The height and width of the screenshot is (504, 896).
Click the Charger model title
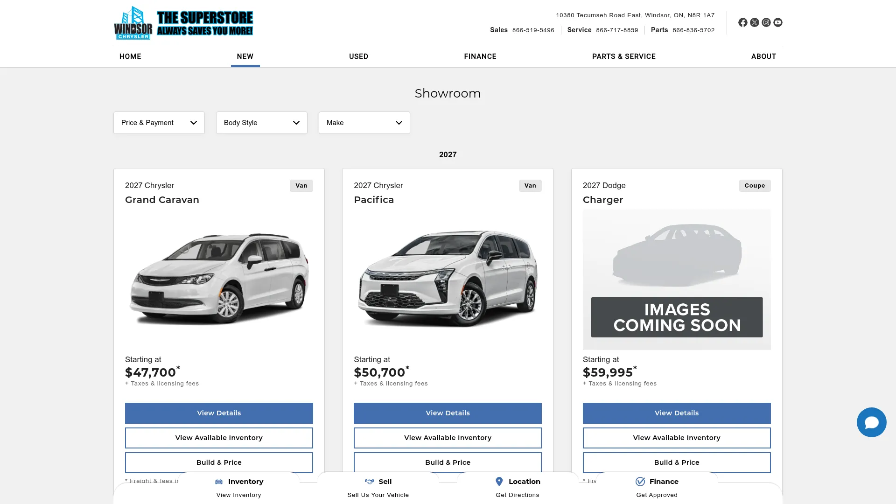pyautogui.click(x=603, y=200)
